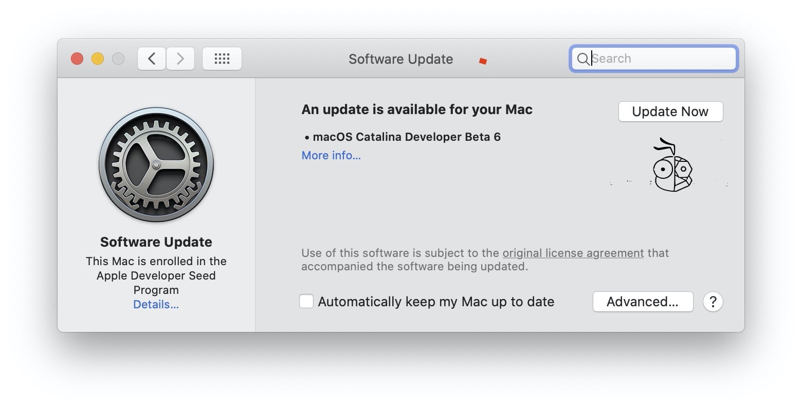Viewport: 802px width, 408px height.
Task: Open the Show All preferences grid icon
Action: [222, 58]
